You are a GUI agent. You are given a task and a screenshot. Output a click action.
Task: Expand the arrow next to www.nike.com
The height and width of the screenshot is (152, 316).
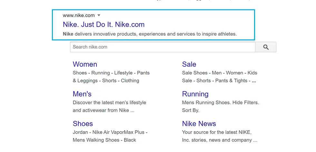coord(99,15)
